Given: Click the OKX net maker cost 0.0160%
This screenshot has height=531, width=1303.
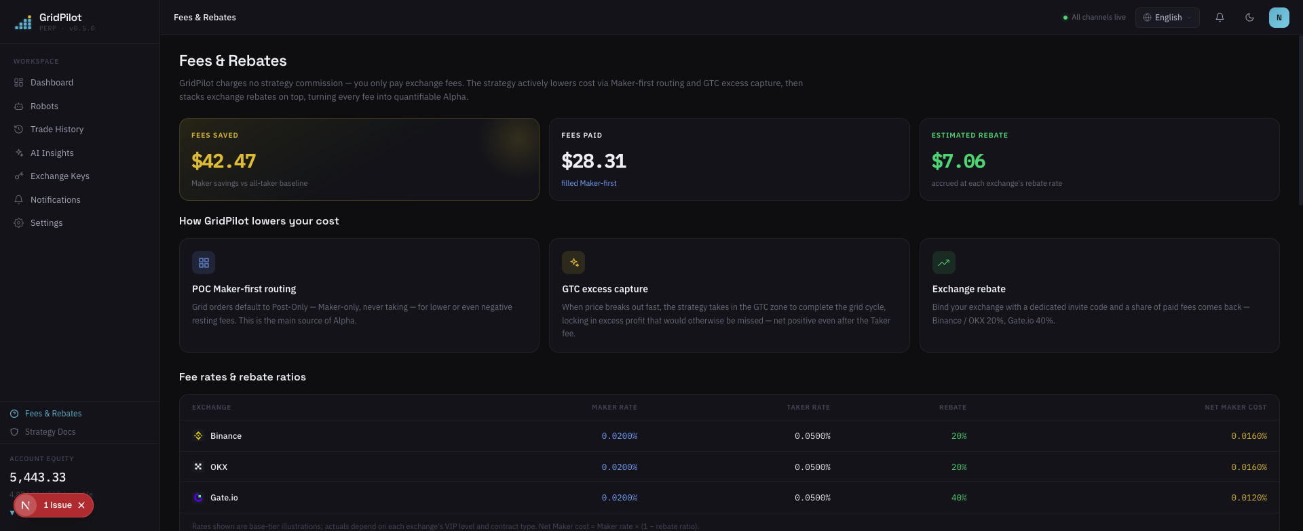Looking at the screenshot, I should 1249,467.
